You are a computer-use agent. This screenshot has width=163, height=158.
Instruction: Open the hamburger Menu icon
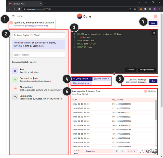13,16
